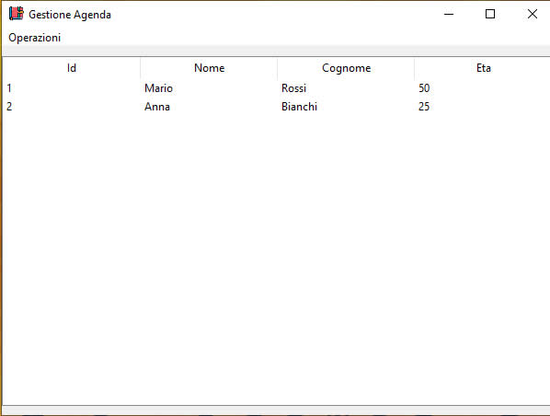
Task: Click the Mario name cell
Action: [x=158, y=88]
